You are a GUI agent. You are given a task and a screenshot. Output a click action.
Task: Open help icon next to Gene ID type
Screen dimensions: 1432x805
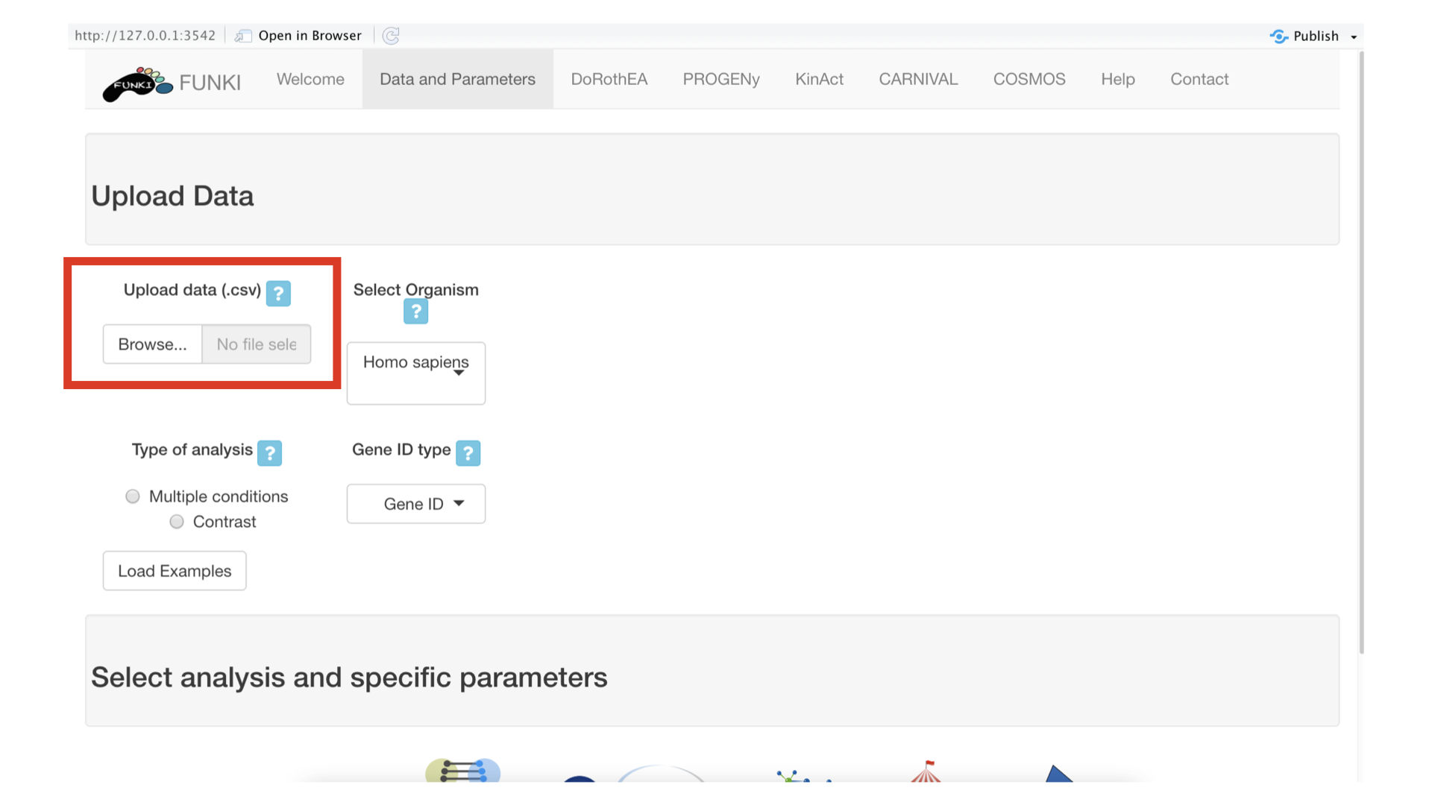pos(468,452)
